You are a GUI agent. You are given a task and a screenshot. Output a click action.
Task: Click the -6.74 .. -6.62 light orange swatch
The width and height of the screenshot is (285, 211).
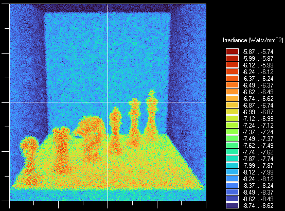[x=232, y=98]
